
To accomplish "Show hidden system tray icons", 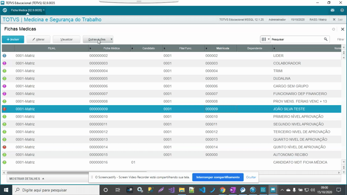I will click(282, 190).
